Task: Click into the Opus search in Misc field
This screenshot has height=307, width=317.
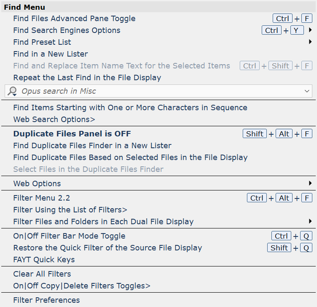Action: 159,91
